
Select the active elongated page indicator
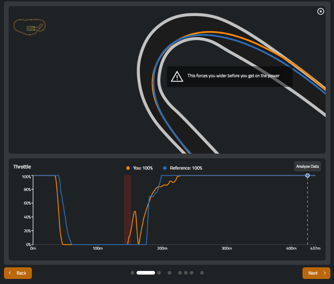(146, 273)
